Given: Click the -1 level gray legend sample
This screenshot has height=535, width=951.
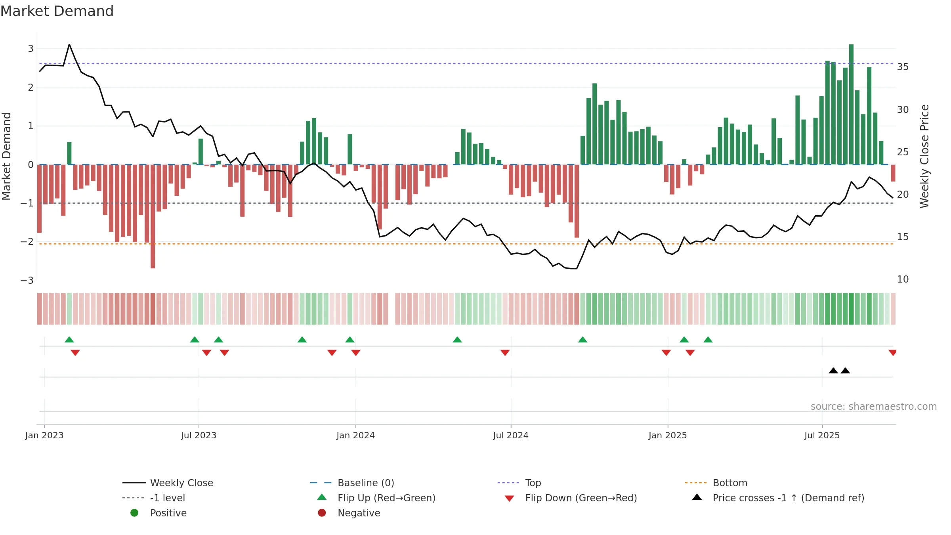Looking at the screenshot, I should click(x=134, y=498).
